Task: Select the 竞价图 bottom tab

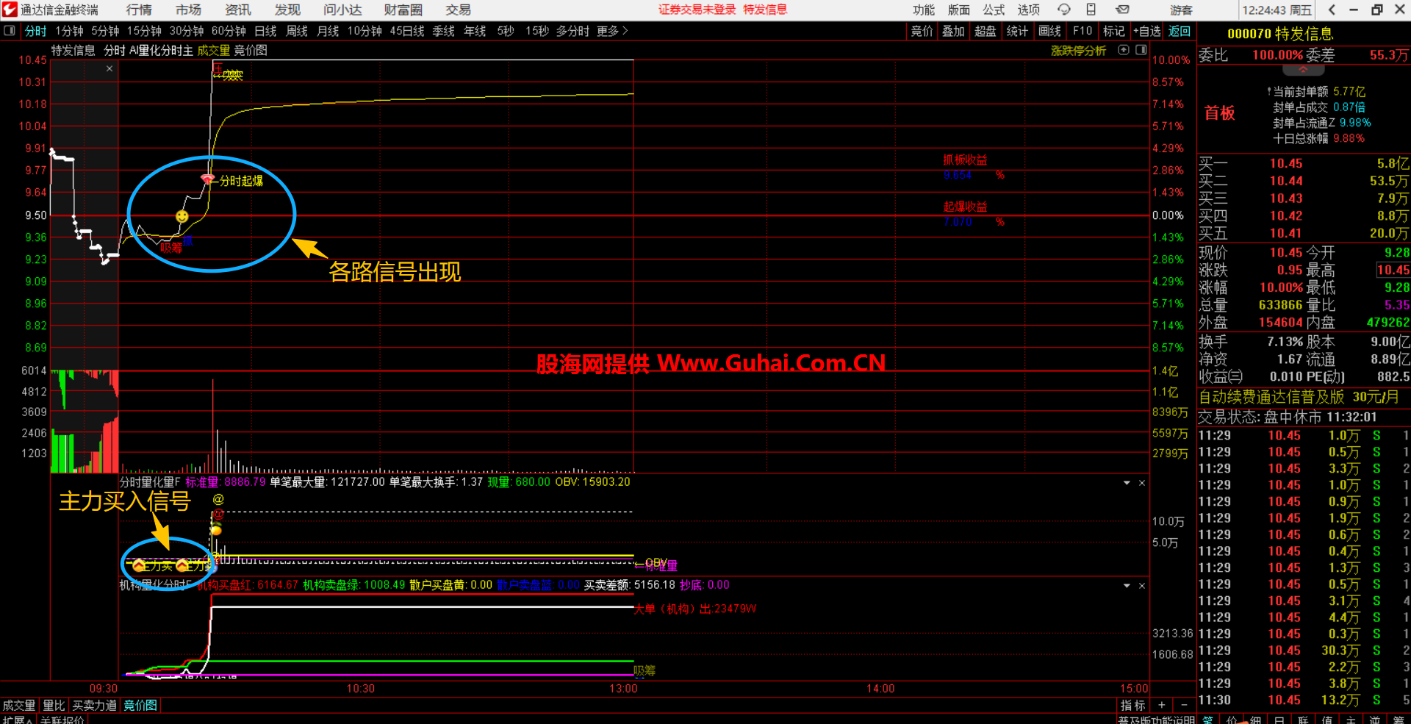Action: click(x=140, y=706)
